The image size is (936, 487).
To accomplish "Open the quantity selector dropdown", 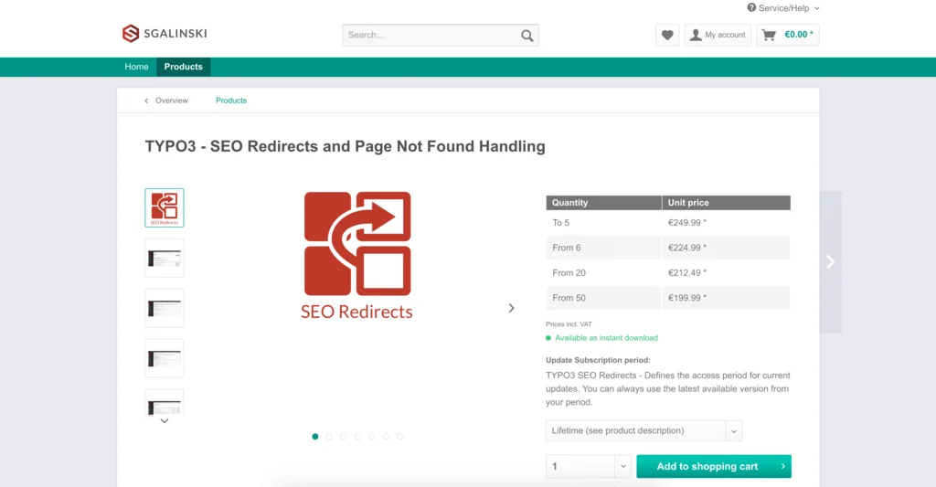I will click(x=589, y=466).
